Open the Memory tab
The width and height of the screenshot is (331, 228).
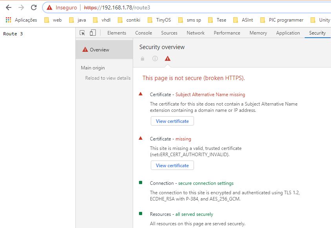tap(258, 33)
